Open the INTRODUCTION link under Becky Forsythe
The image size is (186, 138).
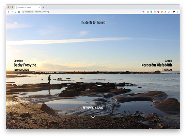21,70
